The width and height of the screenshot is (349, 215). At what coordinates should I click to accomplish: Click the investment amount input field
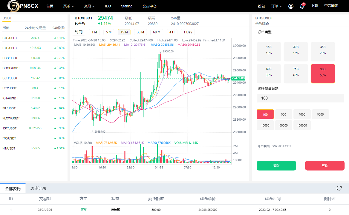pos(300,98)
